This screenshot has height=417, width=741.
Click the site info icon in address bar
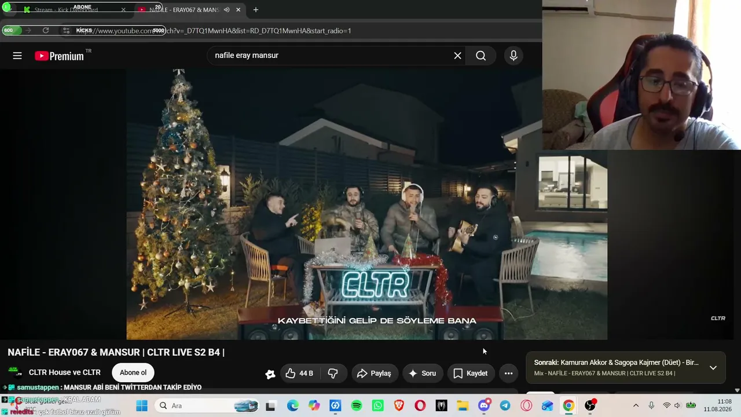(x=67, y=31)
